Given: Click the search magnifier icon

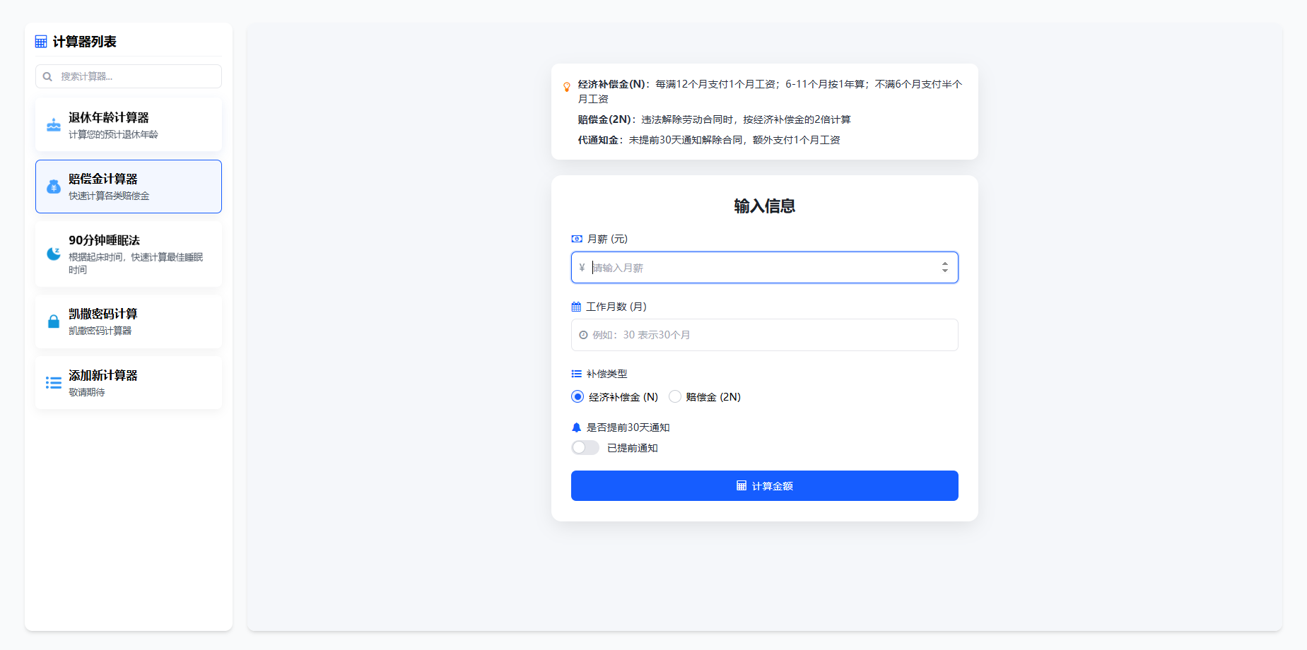Looking at the screenshot, I should point(47,76).
